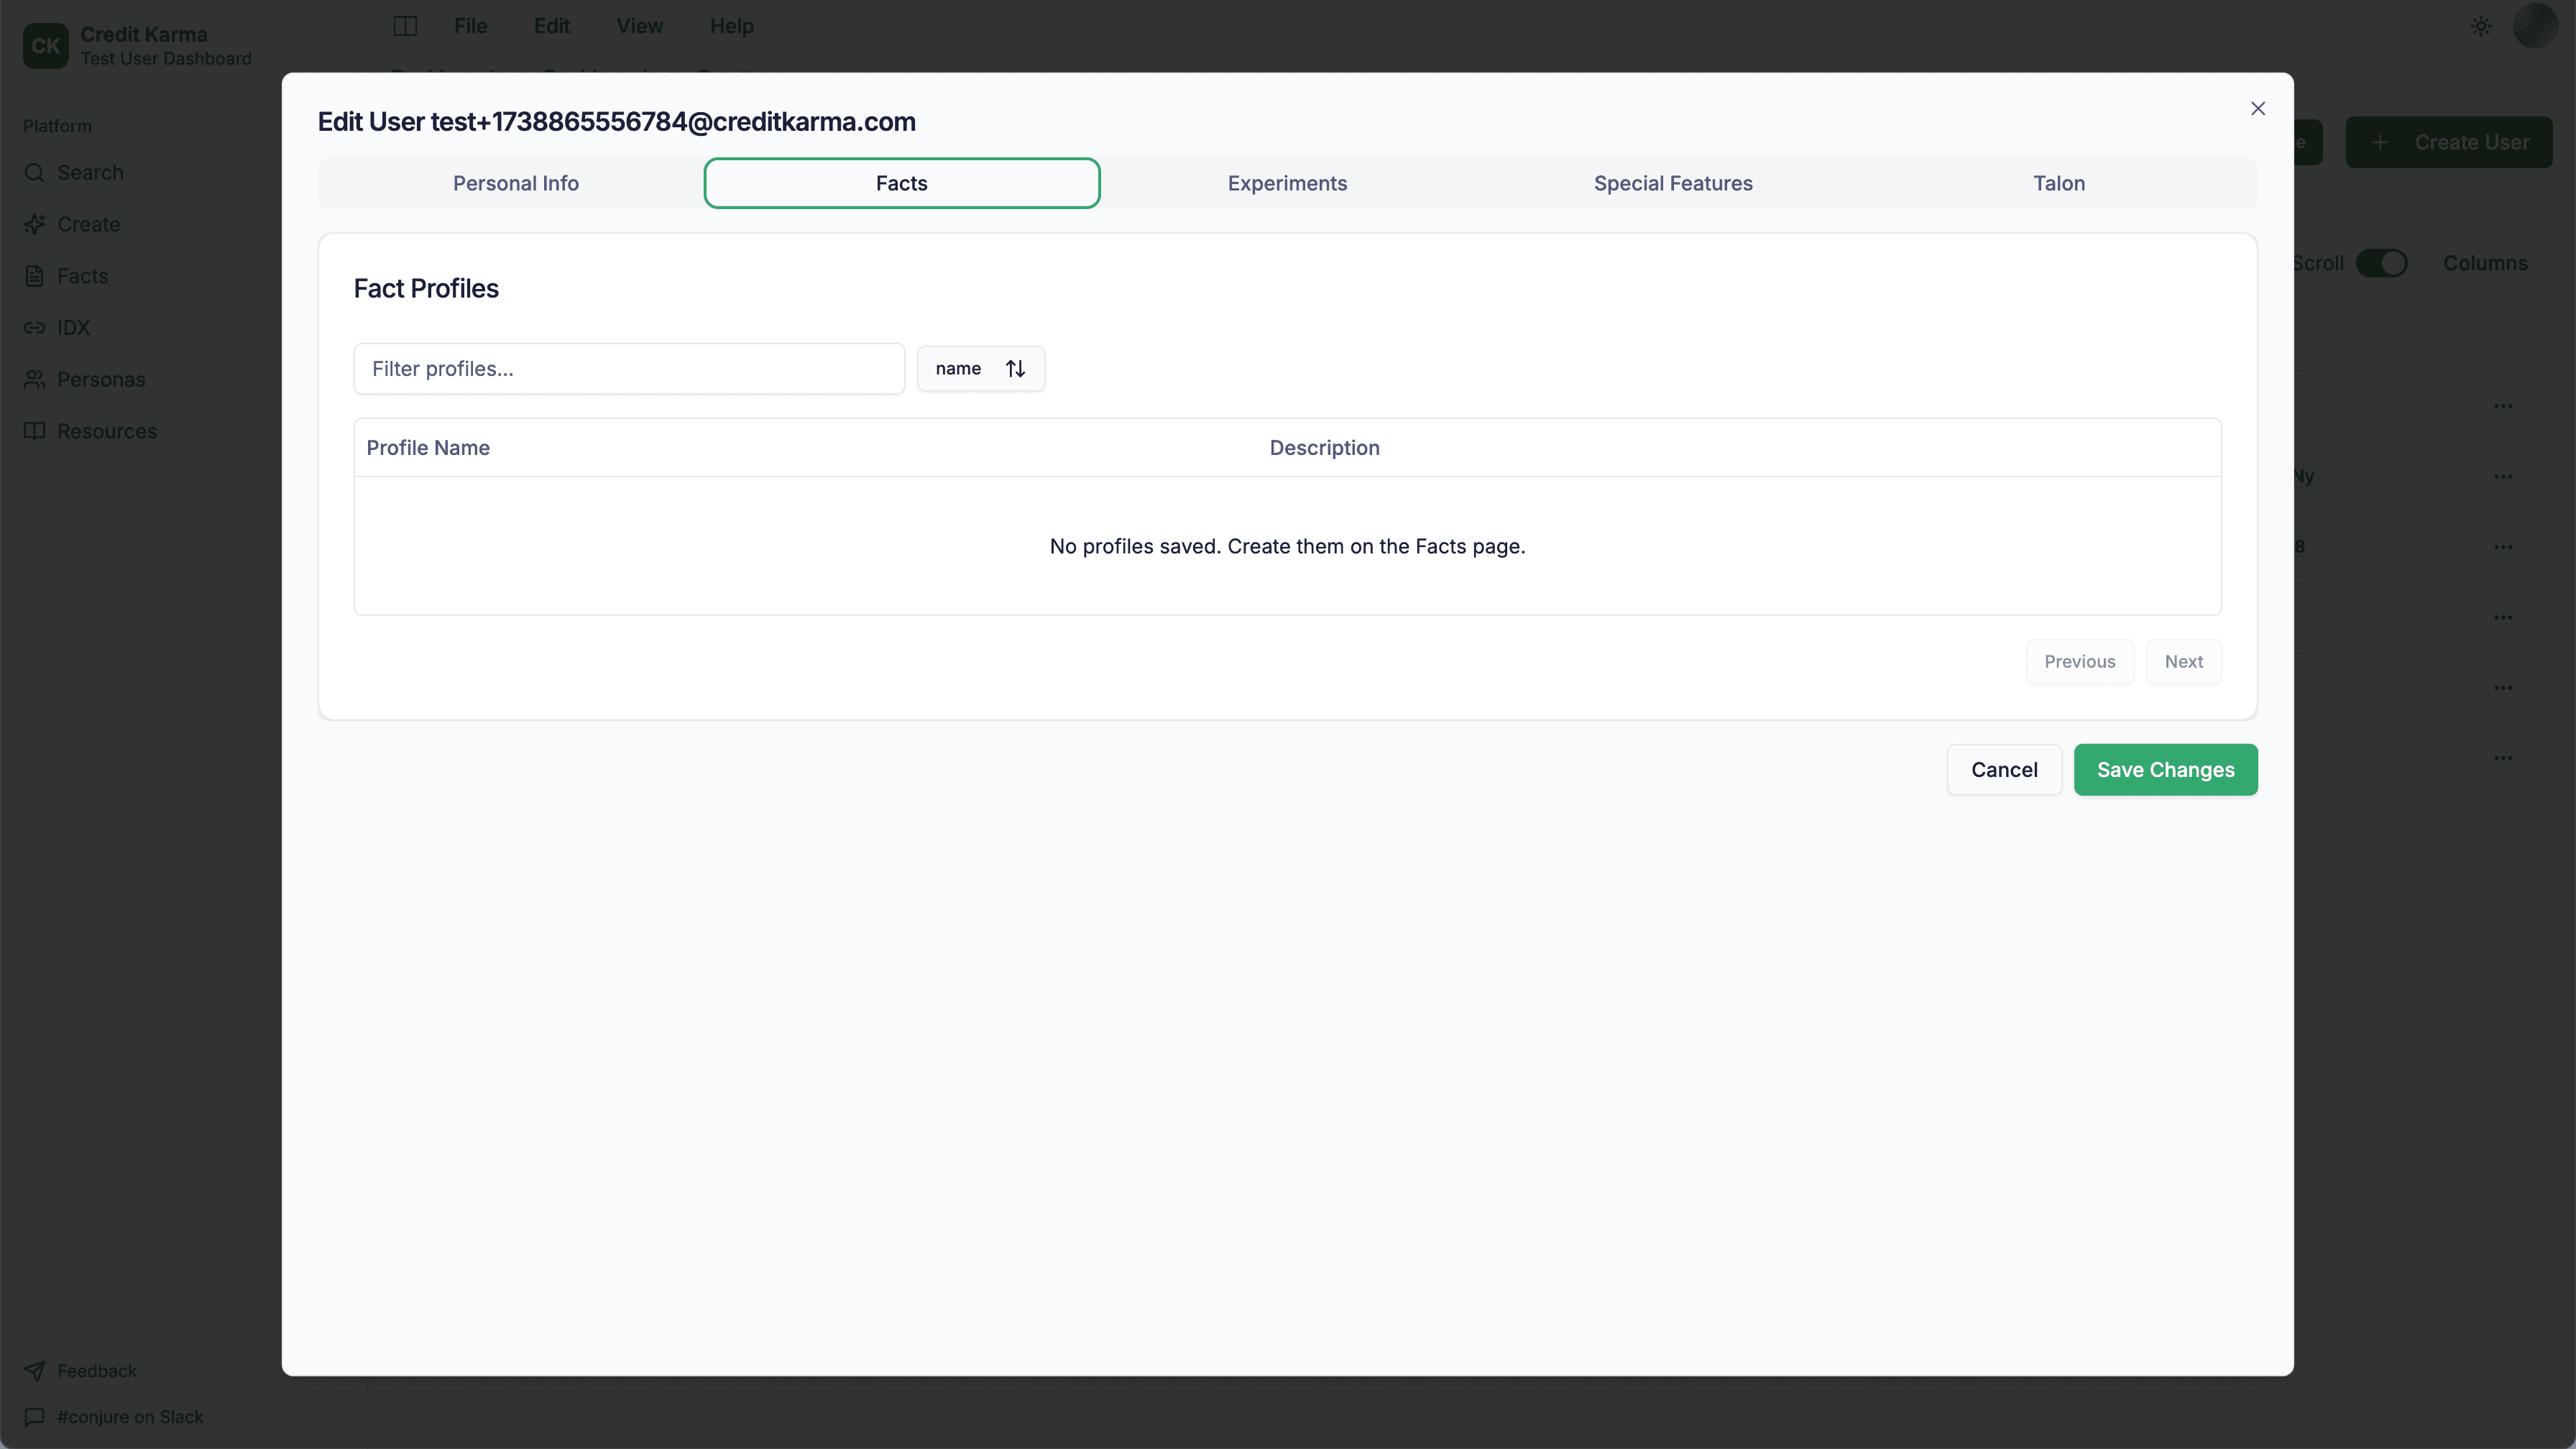
Task: Cancel editing the user
Action: tap(2004, 769)
